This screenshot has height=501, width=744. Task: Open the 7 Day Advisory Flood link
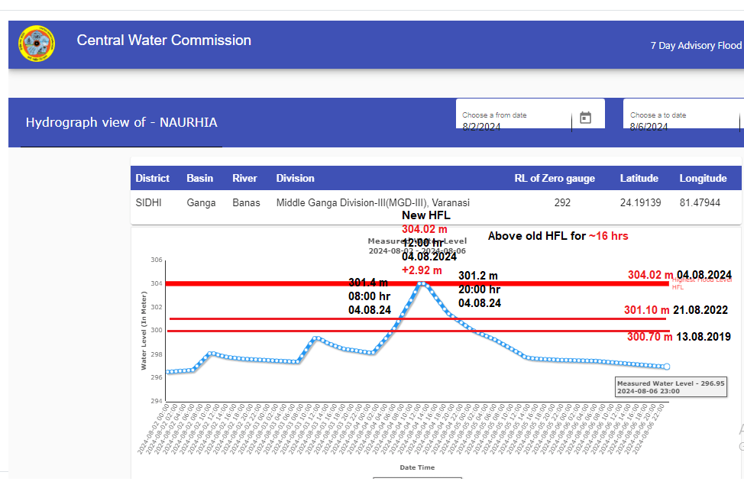pos(695,46)
